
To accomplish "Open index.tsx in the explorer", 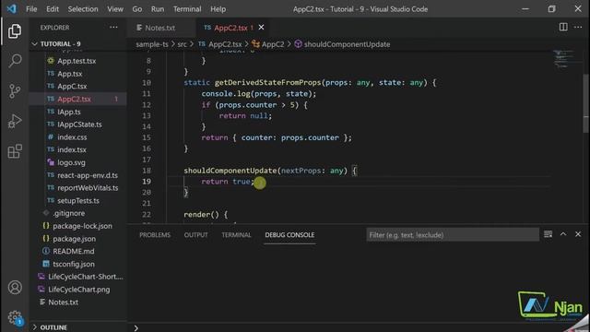I will point(72,149).
